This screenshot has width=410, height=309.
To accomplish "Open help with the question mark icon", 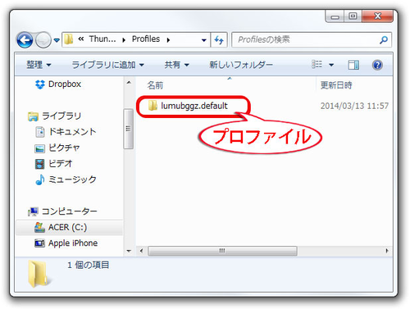I will pyautogui.click(x=377, y=65).
